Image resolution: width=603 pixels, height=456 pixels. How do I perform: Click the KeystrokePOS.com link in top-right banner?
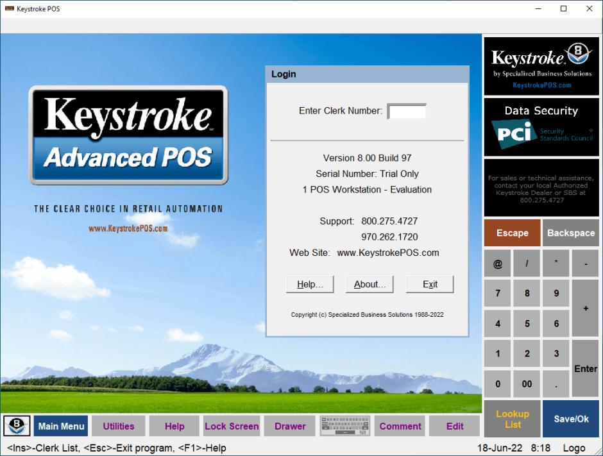[x=541, y=85]
